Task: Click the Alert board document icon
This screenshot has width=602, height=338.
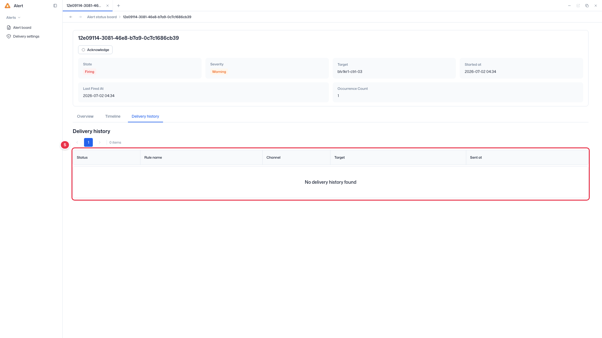Action: pyautogui.click(x=9, y=28)
